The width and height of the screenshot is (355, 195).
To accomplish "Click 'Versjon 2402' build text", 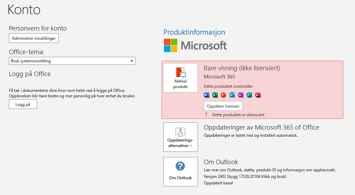I will click(245, 176).
